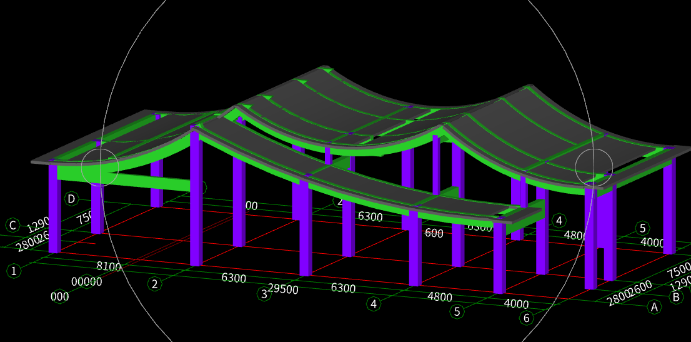This screenshot has height=342, width=691.
Task: Click the 00000 dimension label
Action: click(87, 281)
